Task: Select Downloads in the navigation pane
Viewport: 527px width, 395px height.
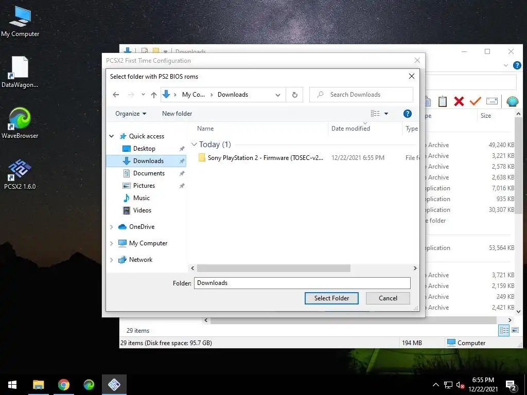Action: coord(146,161)
